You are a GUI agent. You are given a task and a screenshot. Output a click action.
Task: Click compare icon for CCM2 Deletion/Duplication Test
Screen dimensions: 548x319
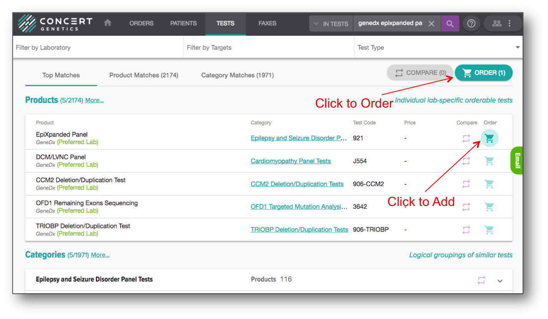coord(466,184)
